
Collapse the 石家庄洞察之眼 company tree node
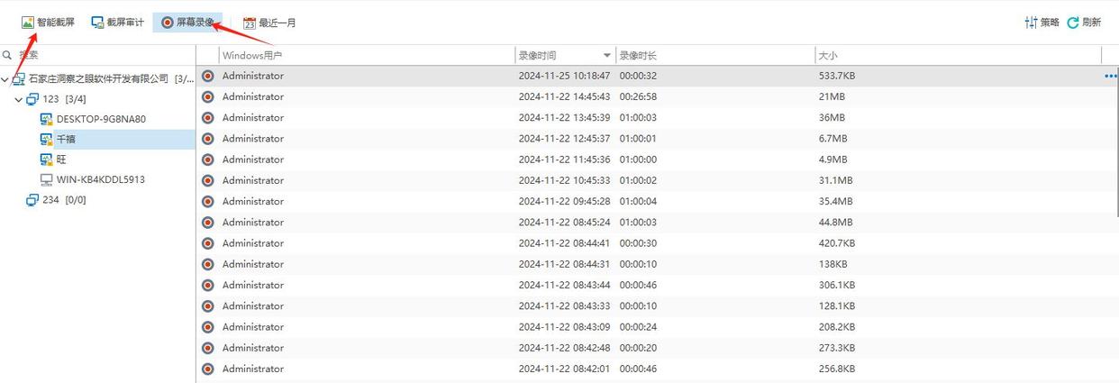point(5,79)
